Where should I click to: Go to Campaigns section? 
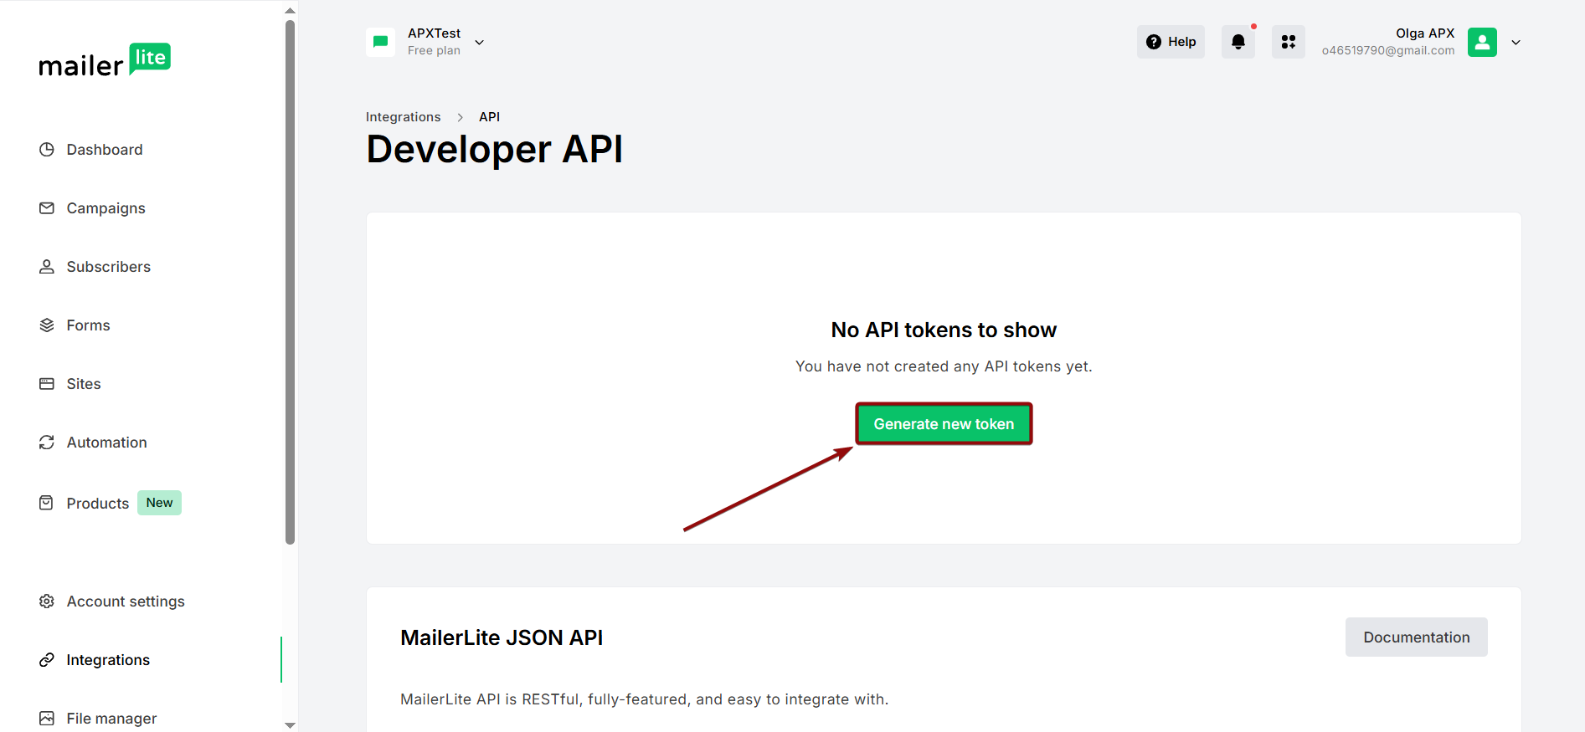click(x=105, y=208)
